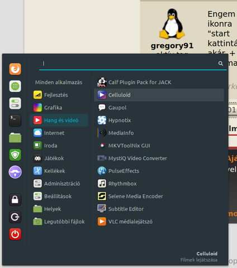Launch Subtitle Editor
Viewport: 237px width, 268px height.
point(159,209)
